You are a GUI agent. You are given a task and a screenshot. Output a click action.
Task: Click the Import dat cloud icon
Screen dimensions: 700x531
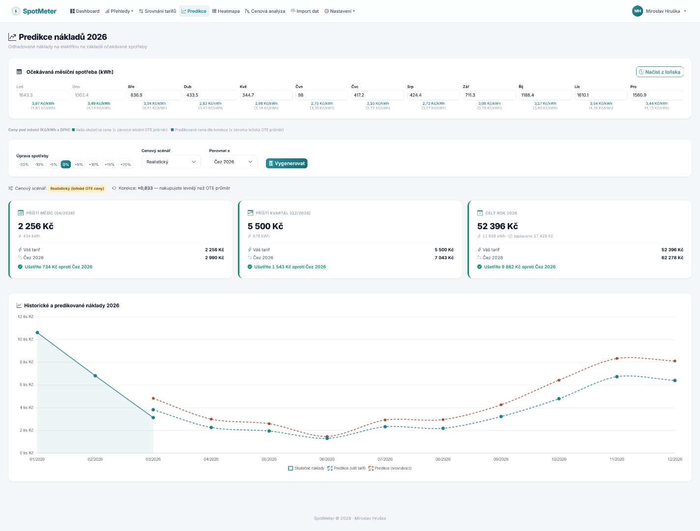click(x=293, y=11)
